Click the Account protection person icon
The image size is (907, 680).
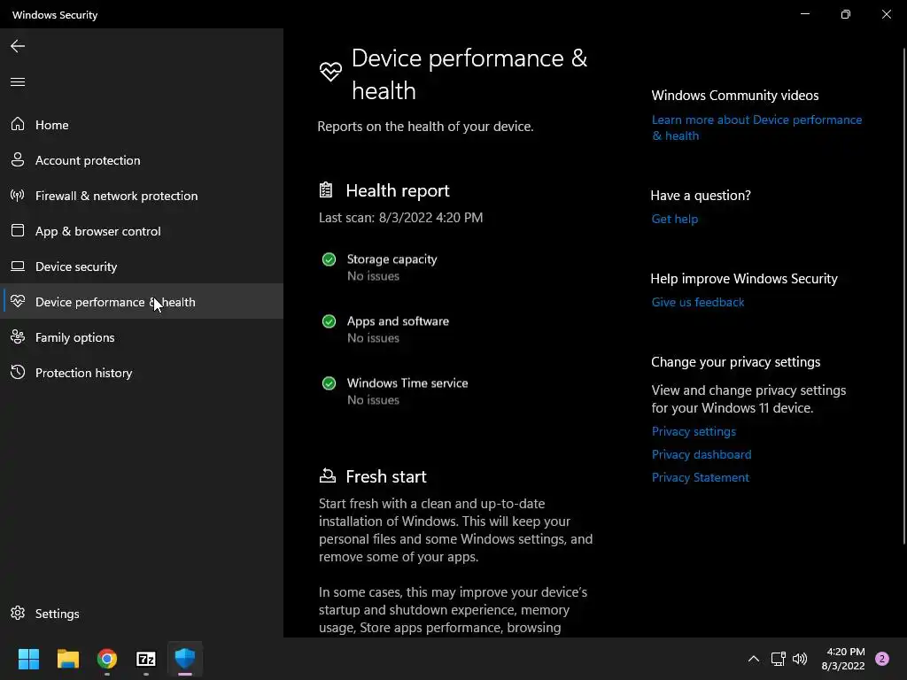click(x=18, y=159)
